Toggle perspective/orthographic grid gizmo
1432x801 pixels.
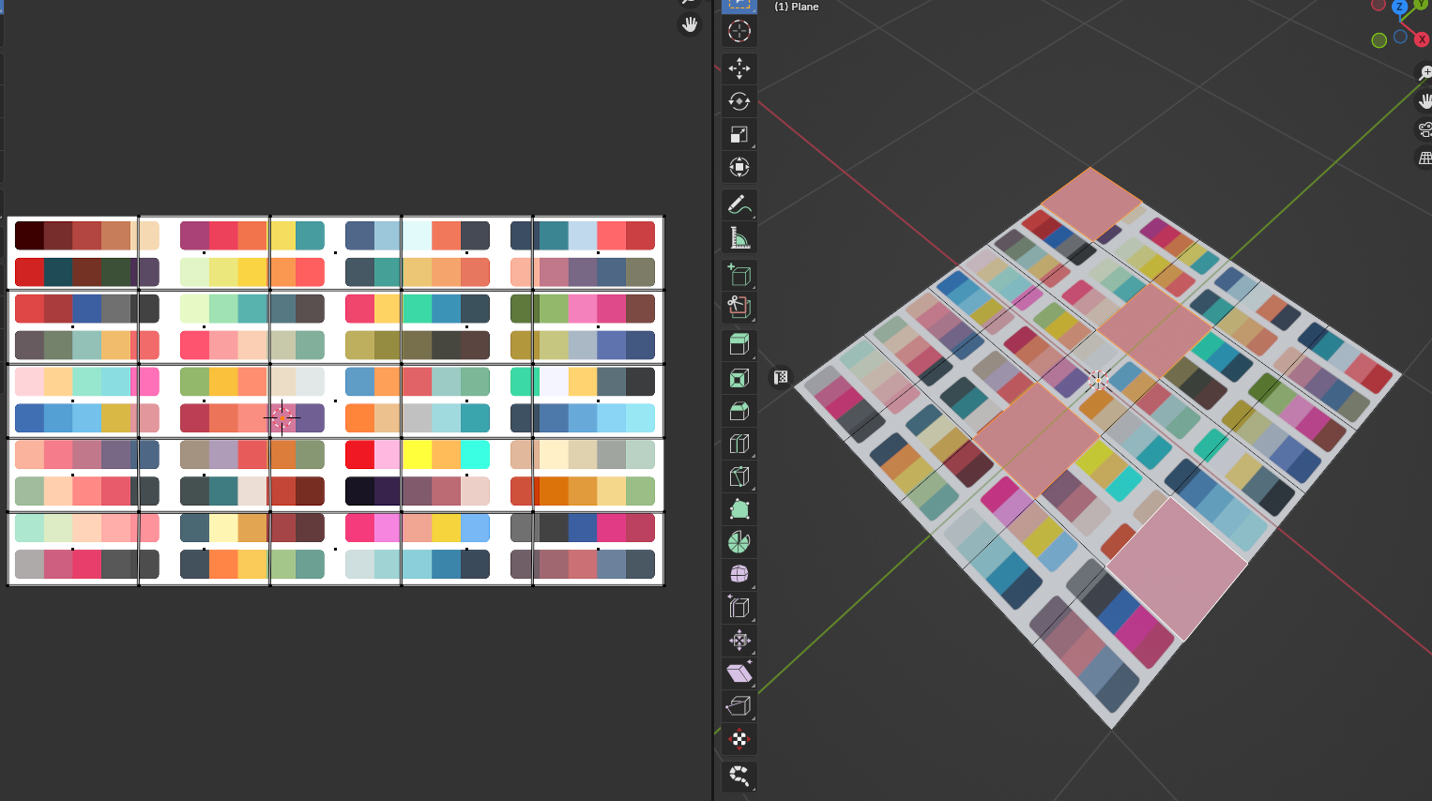(1424, 159)
